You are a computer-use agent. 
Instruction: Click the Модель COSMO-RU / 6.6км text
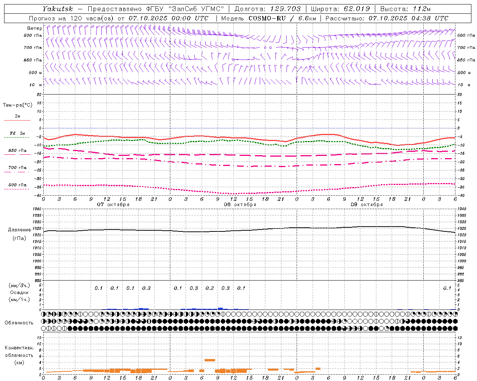click(x=269, y=18)
